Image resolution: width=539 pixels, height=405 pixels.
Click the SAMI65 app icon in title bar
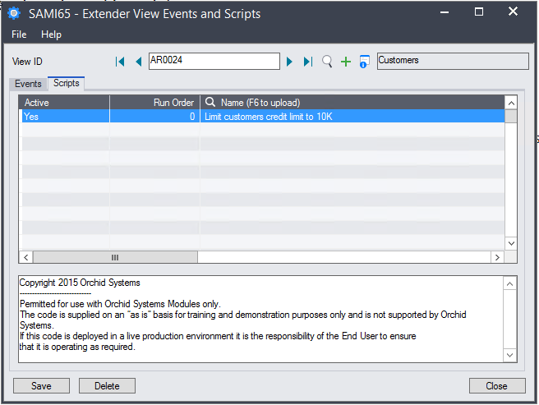[x=14, y=12]
